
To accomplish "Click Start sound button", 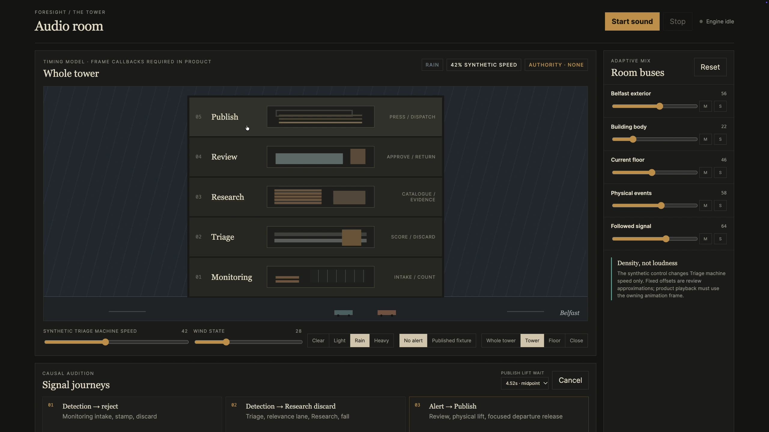I will (632, 21).
